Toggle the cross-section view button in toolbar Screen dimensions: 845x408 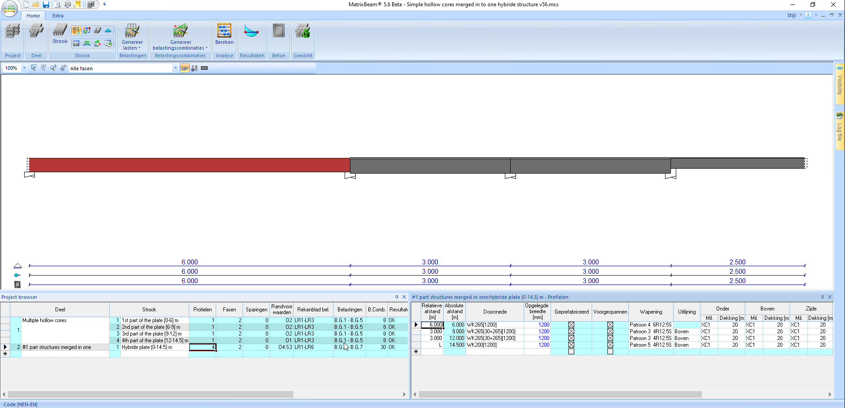(195, 68)
